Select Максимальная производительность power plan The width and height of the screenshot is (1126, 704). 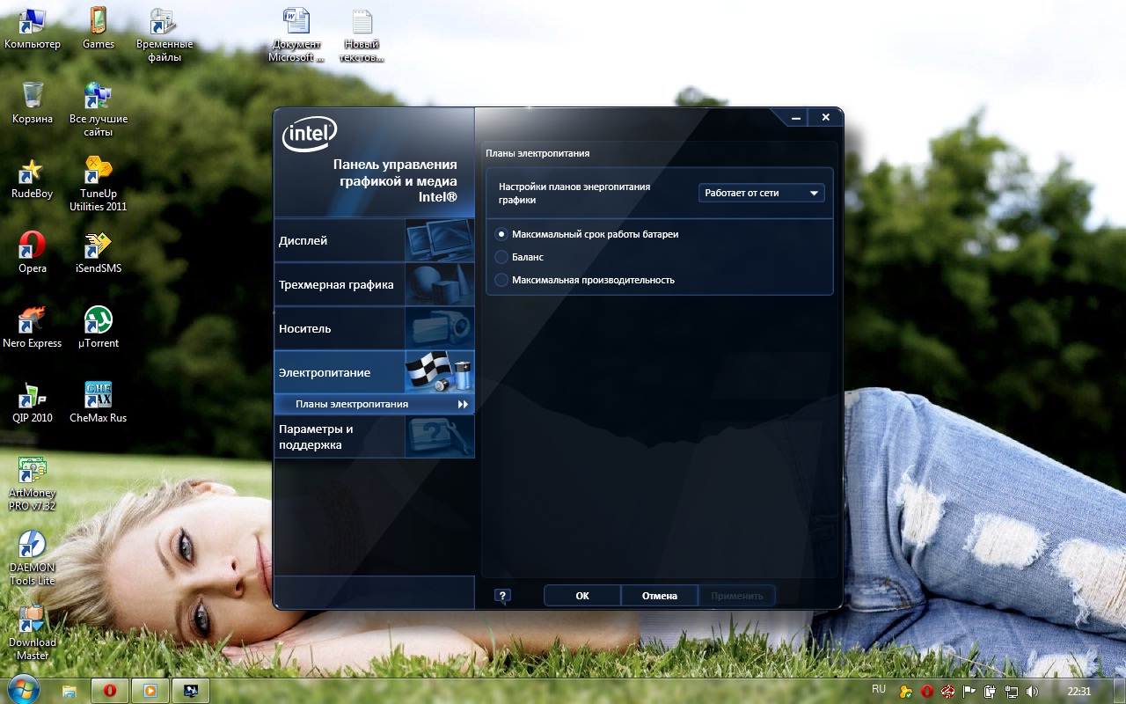coord(501,280)
